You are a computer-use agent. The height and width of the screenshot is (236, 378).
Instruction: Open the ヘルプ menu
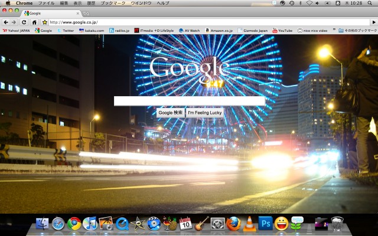pos(163,3)
